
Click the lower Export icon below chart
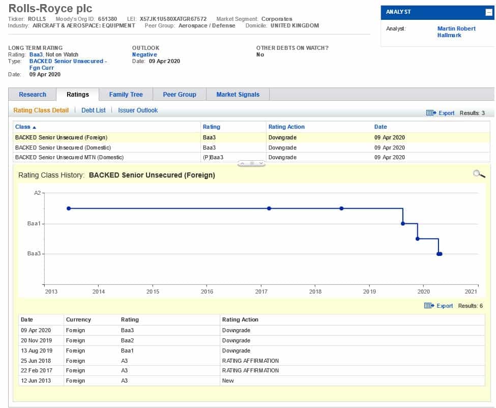tap(429, 306)
